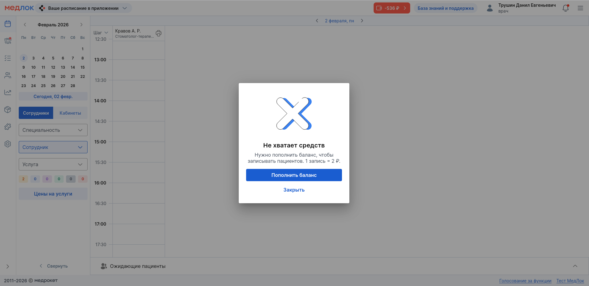The height and width of the screenshot is (286, 589).
Task: Open the settings gear sidebar icon
Action: [x=8, y=144]
